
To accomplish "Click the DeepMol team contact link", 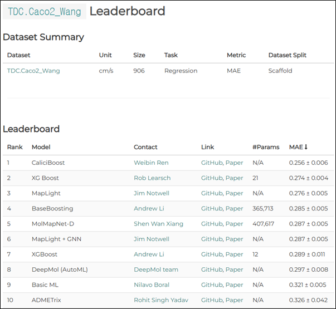I will click(x=156, y=269).
